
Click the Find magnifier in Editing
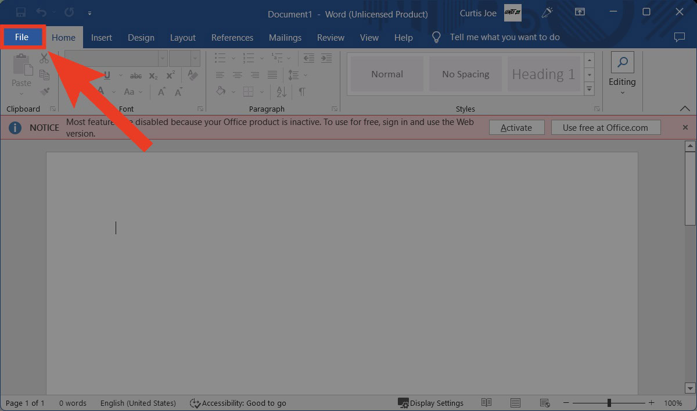(623, 63)
